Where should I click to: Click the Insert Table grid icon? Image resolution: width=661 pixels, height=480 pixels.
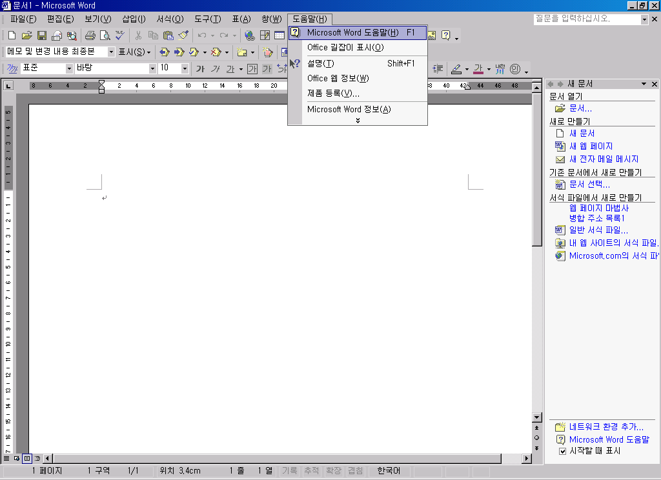(x=280, y=35)
